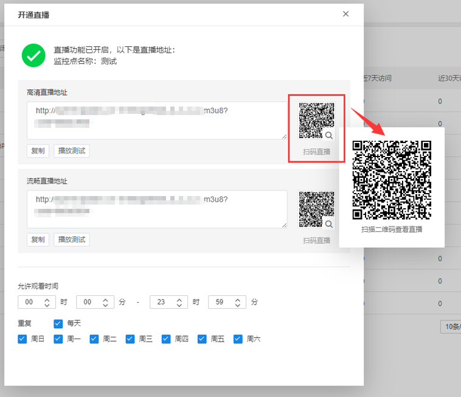The image size is (461, 397).
Task: Close the 开通直播 dialog
Action: coord(345,14)
